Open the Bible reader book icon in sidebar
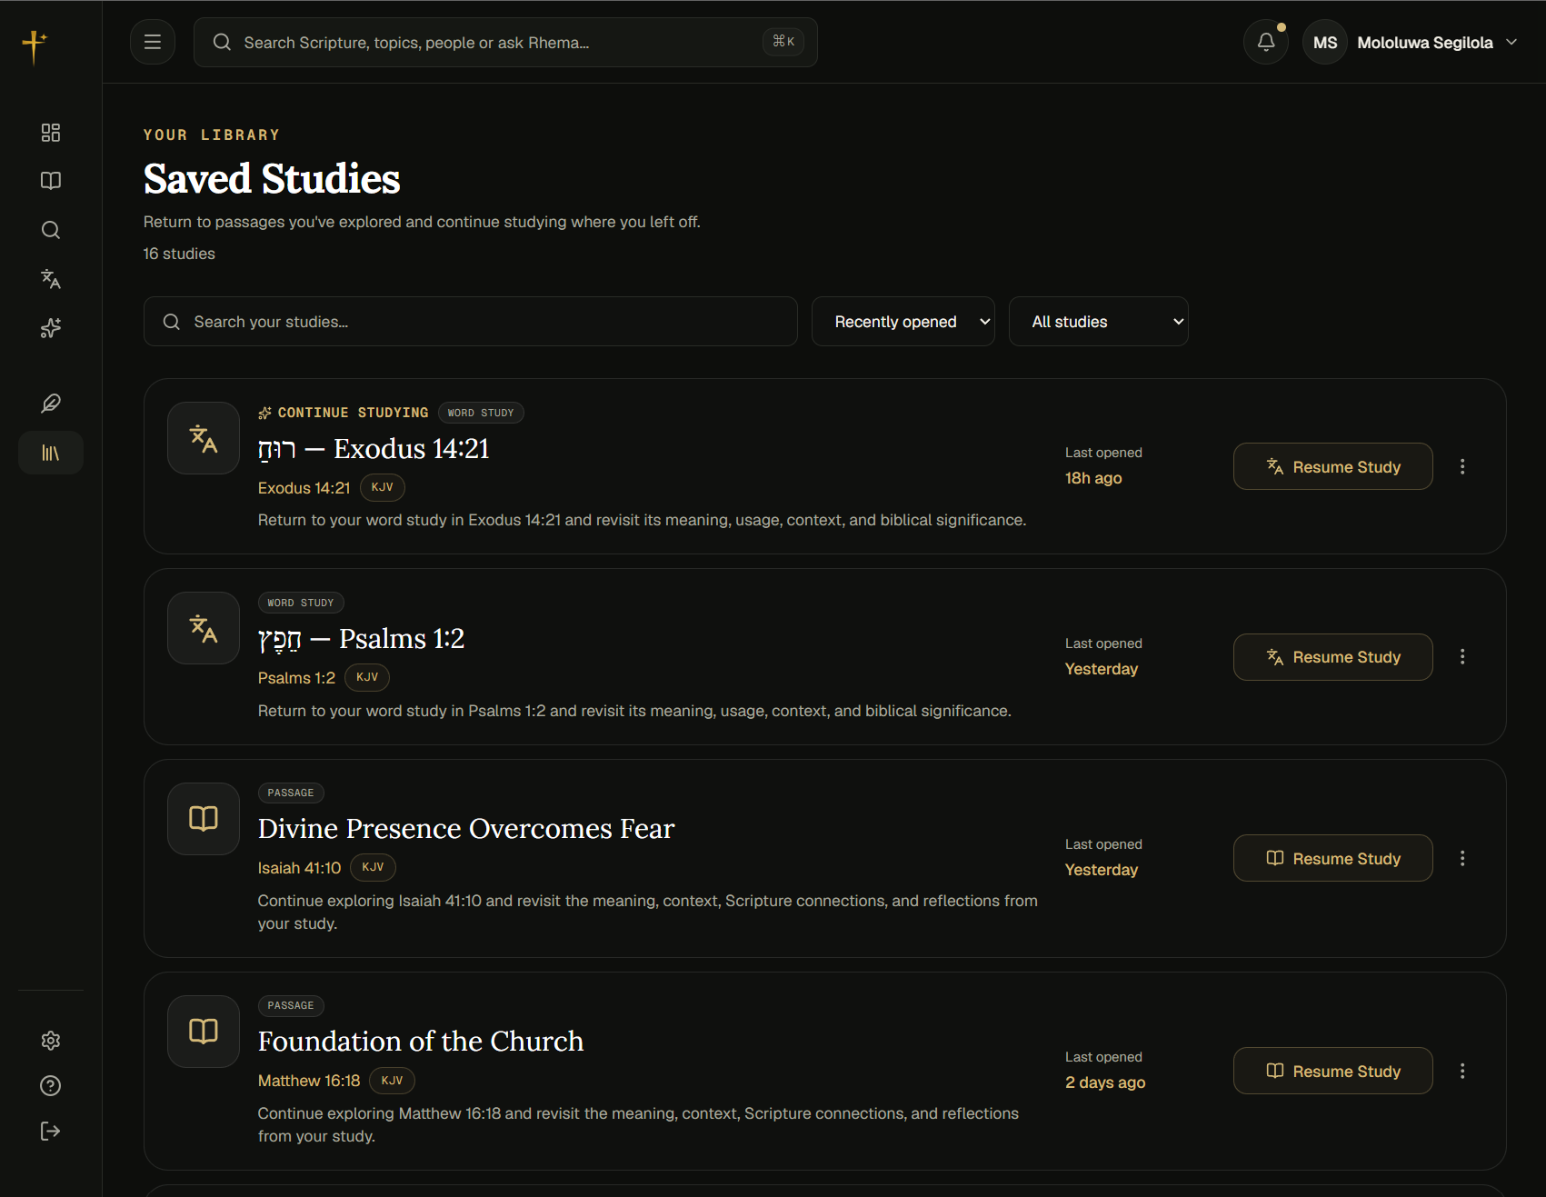 (51, 181)
